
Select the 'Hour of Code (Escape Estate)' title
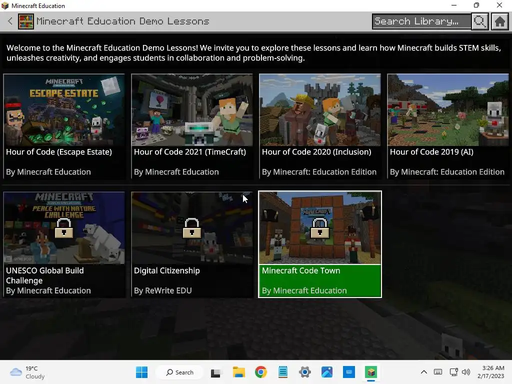[x=59, y=152]
